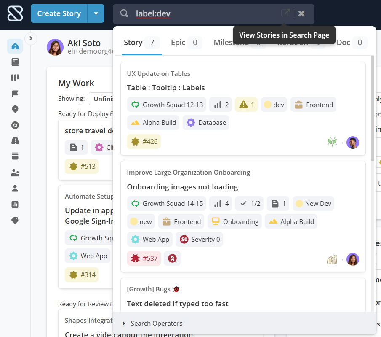Screen dimensions: 381x337
Task: Click the Web App chip on Onboarding story
Action: click(x=150, y=239)
